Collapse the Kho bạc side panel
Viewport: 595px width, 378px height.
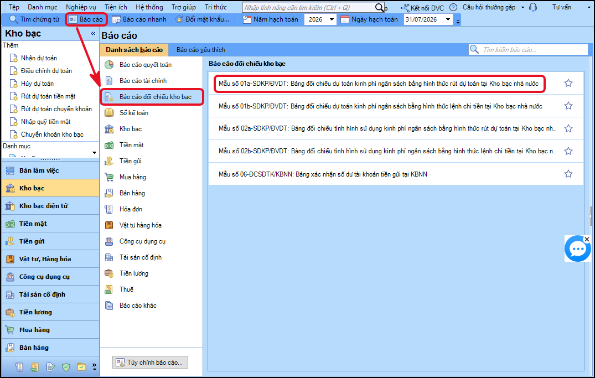pos(93,34)
